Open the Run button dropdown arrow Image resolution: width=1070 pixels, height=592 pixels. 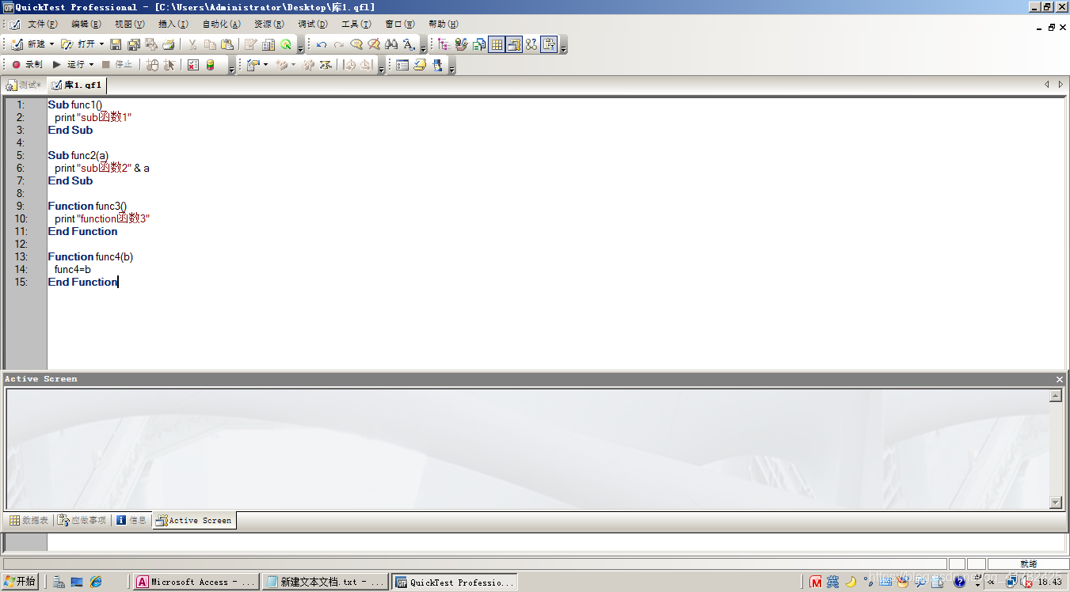tap(91, 64)
